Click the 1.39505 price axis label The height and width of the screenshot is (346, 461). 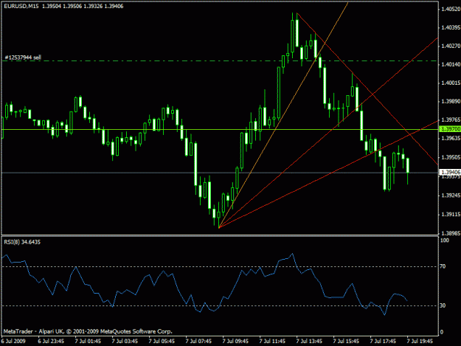(451, 157)
